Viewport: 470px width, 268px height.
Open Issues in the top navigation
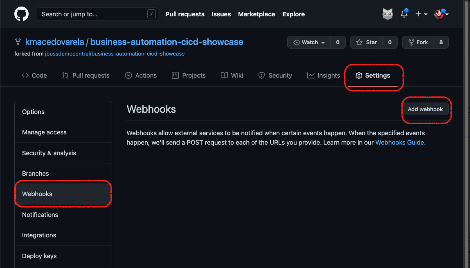pos(221,14)
